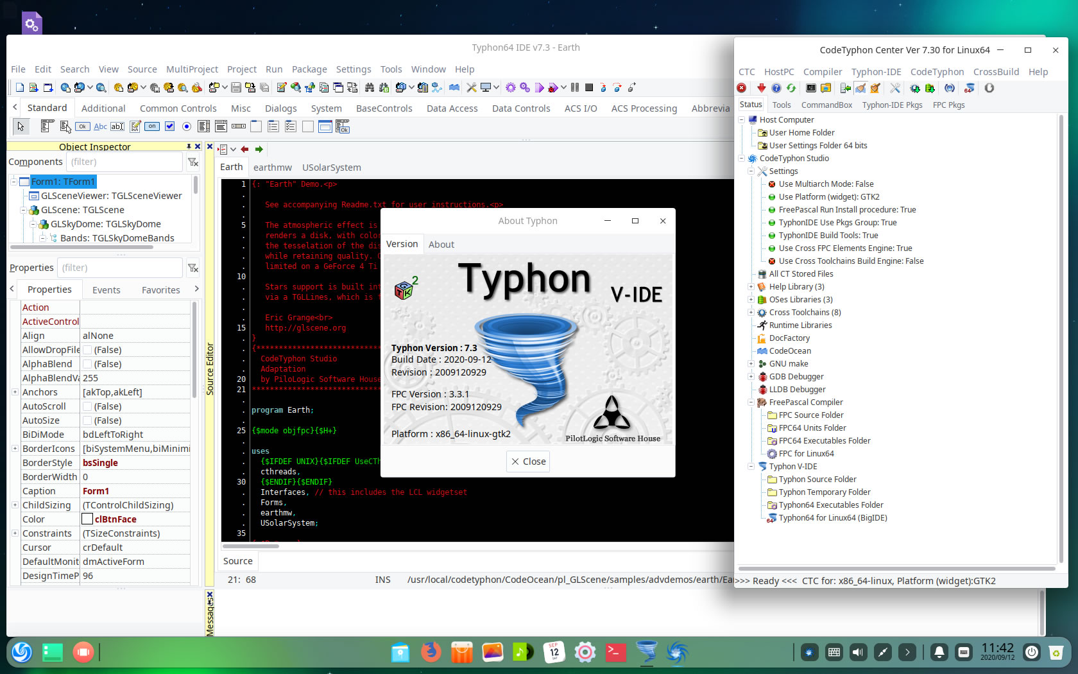Click the Properties filter input field
This screenshot has height=674, width=1078.
tap(120, 268)
